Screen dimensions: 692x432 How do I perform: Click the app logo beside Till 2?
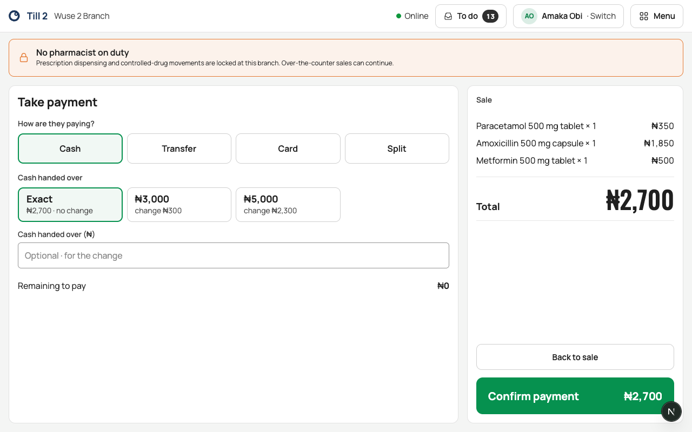(x=15, y=16)
